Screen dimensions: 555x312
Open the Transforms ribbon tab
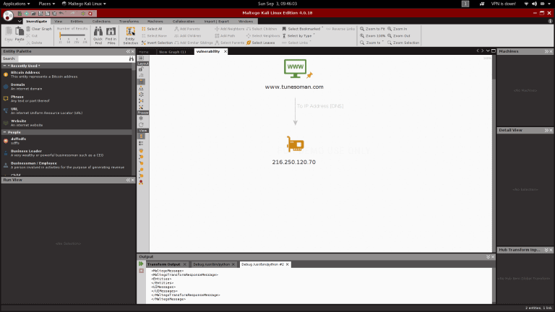tap(129, 21)
